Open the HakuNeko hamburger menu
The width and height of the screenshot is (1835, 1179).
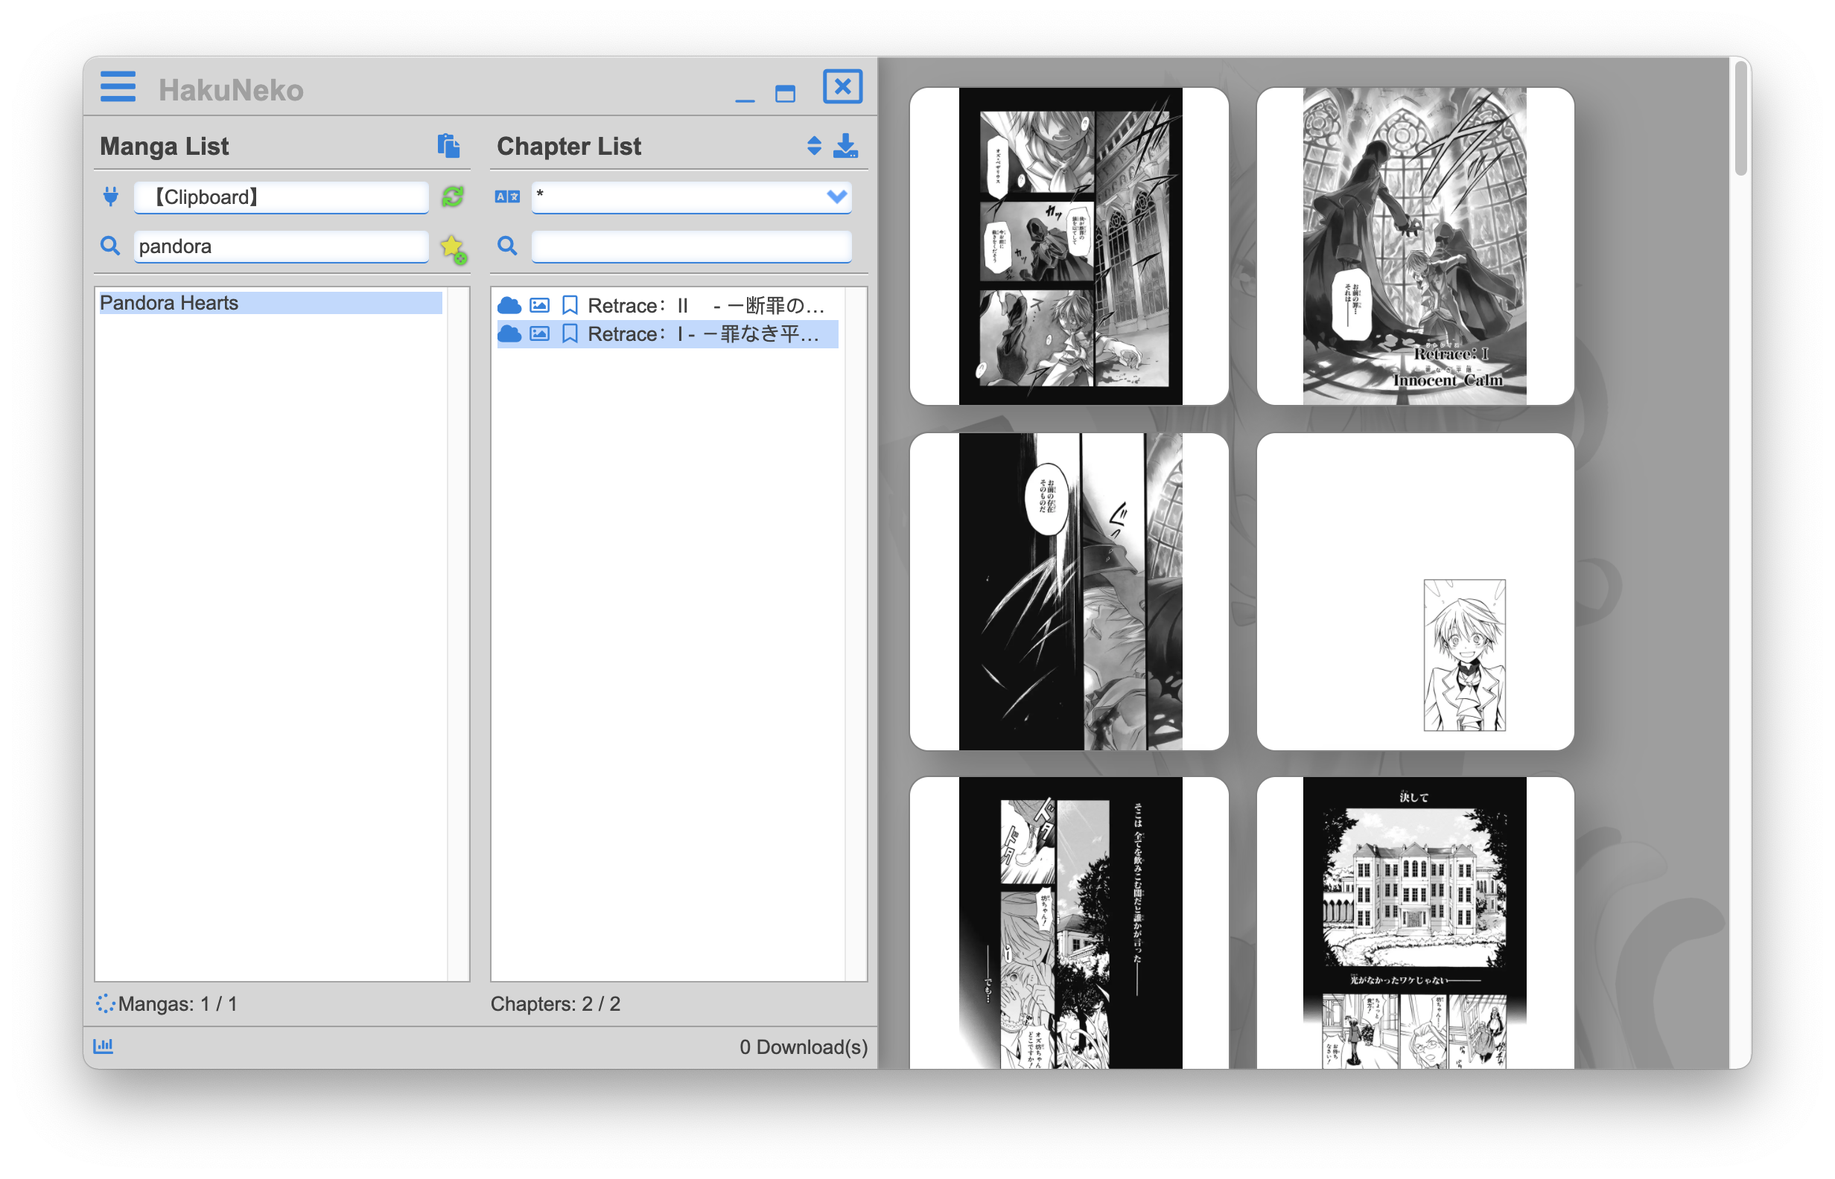[x=117, y=86]
